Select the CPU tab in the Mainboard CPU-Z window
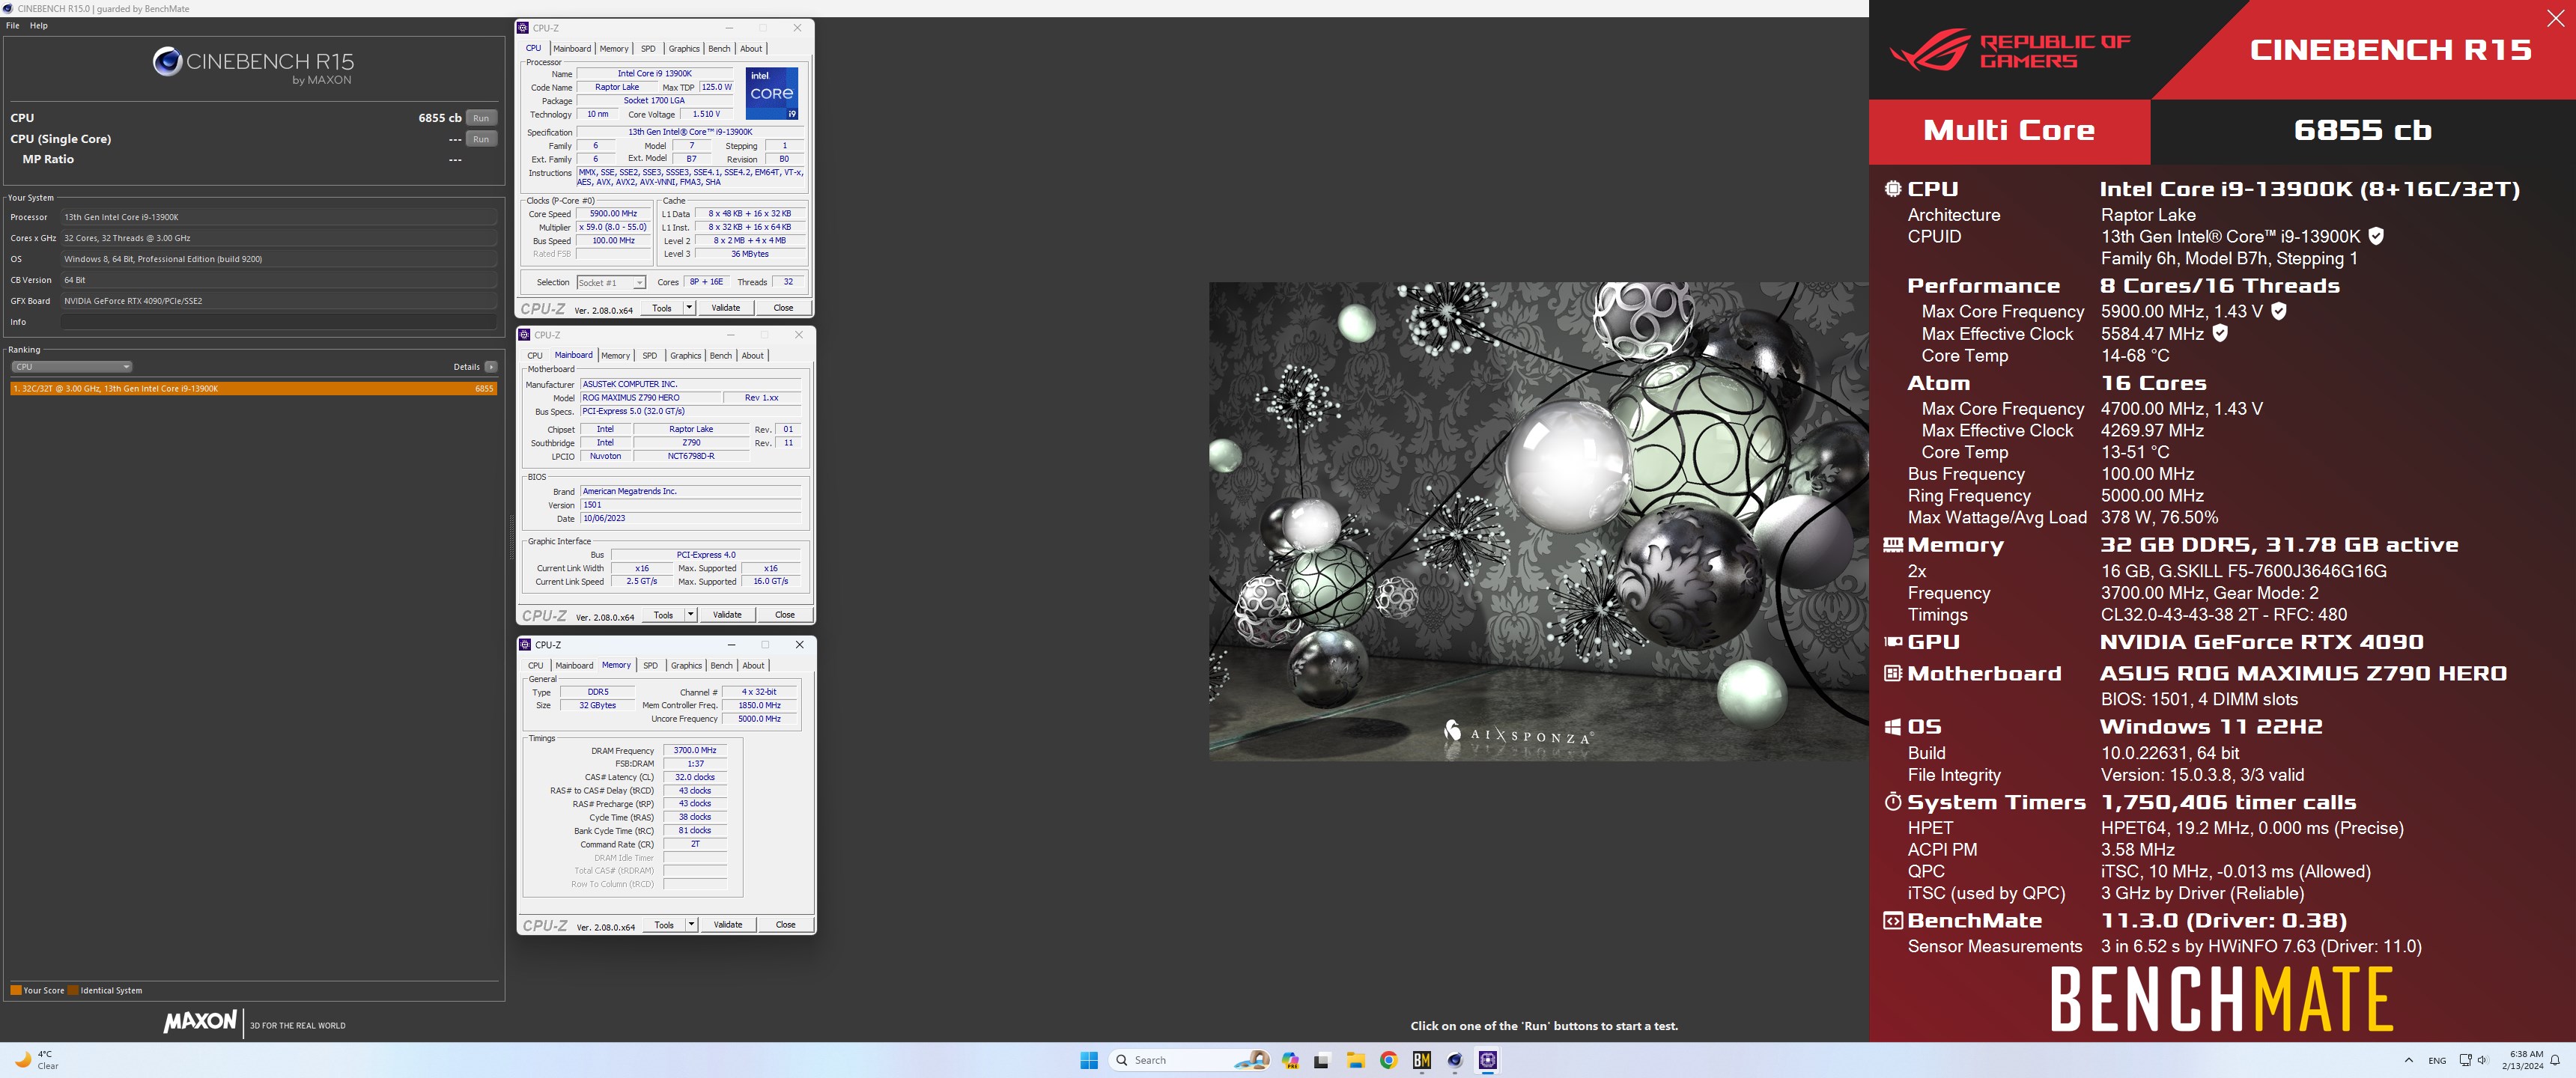This screenshot has height=1078, width=2576. tap(535, 356)
